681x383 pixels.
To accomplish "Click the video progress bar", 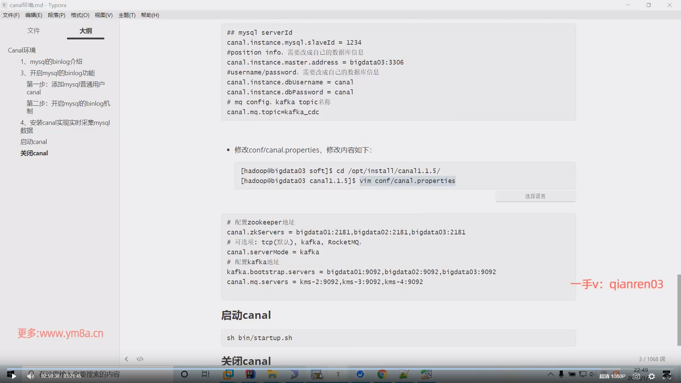I will point(340,369).
